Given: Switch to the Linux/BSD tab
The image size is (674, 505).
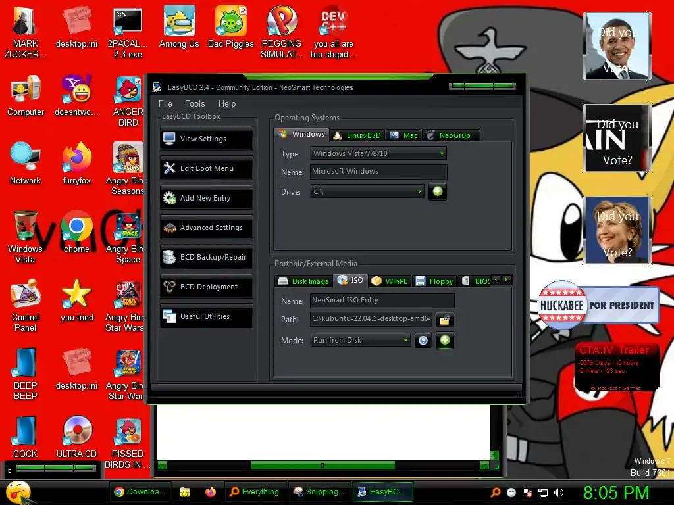Looking at the screenshot, I should pos(357,135).
